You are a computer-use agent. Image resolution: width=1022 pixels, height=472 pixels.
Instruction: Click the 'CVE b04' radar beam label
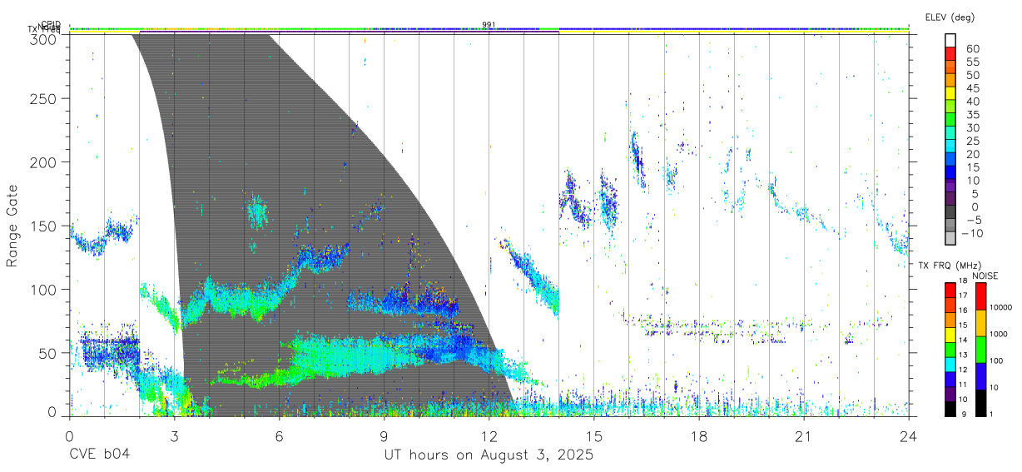point(99,455)
